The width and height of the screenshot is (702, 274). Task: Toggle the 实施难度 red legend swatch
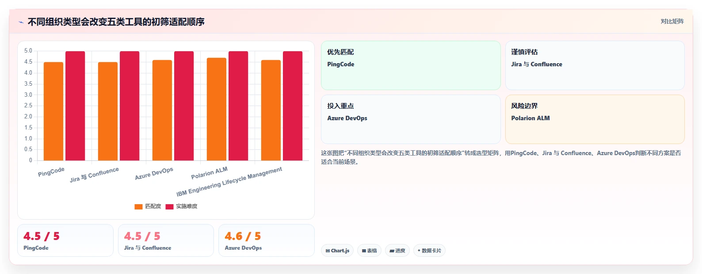pos(169,206)
